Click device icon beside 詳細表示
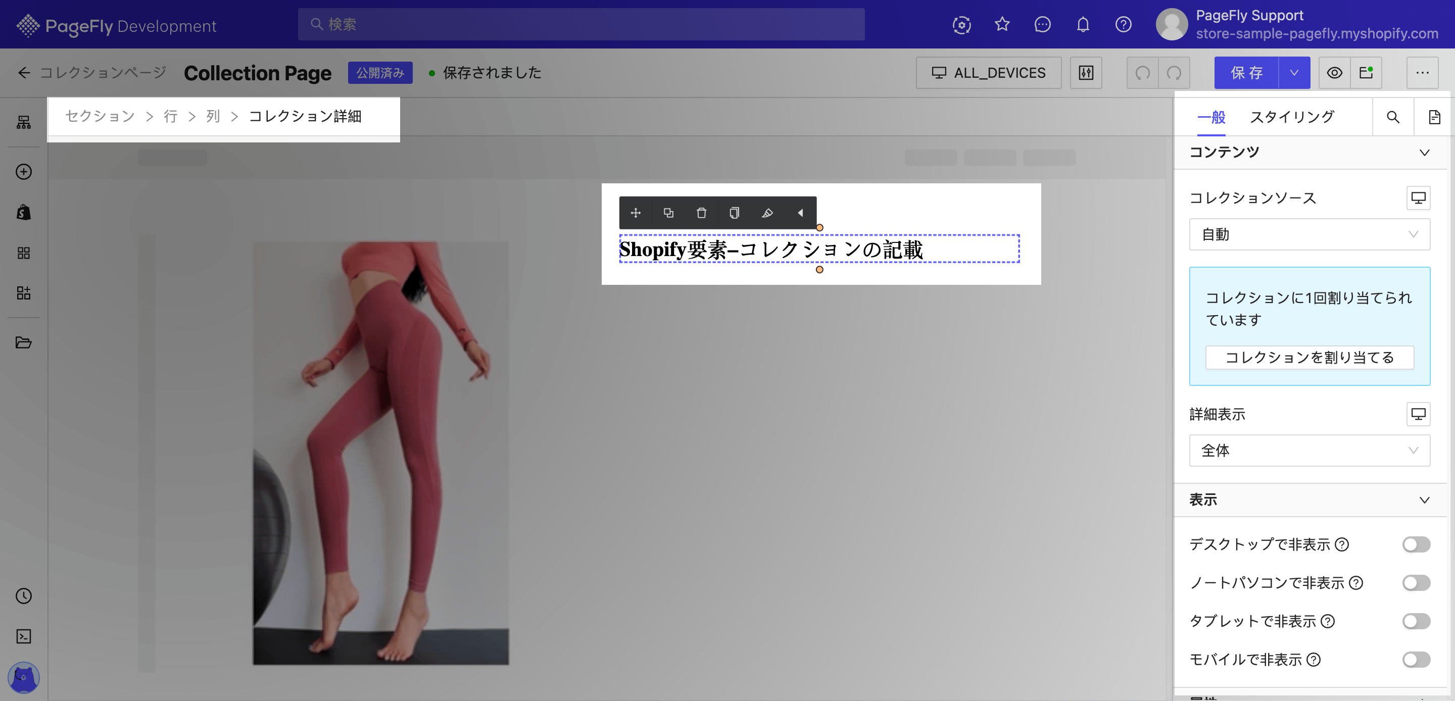The height and width of the screenshot is (701, 1455). (x=1418, y=414)
